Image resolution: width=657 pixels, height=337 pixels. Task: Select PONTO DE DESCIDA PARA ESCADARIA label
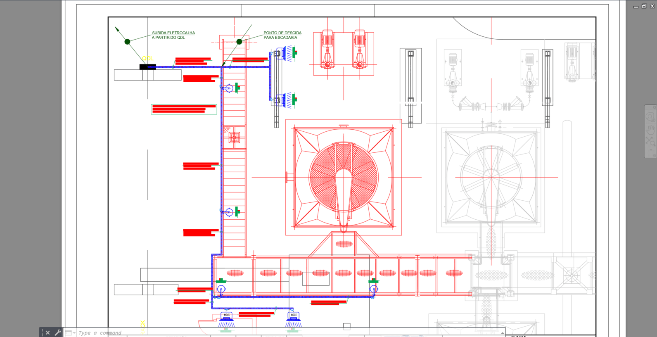[x=282, y=35]
